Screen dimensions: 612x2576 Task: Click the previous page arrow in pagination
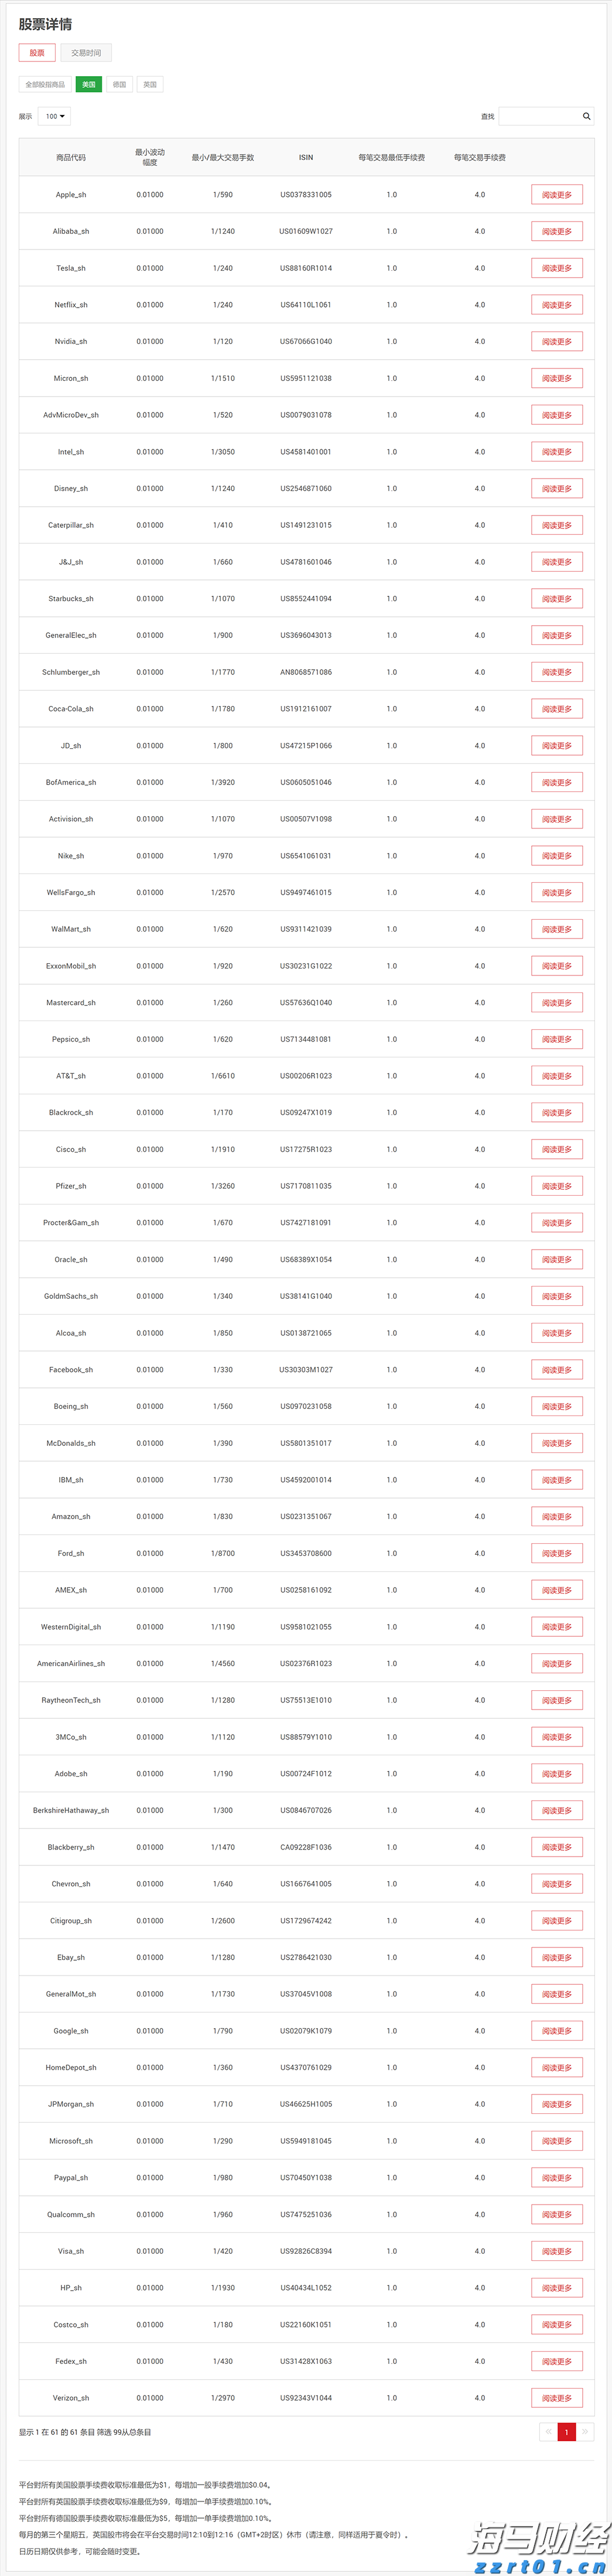pos(549,2431)
